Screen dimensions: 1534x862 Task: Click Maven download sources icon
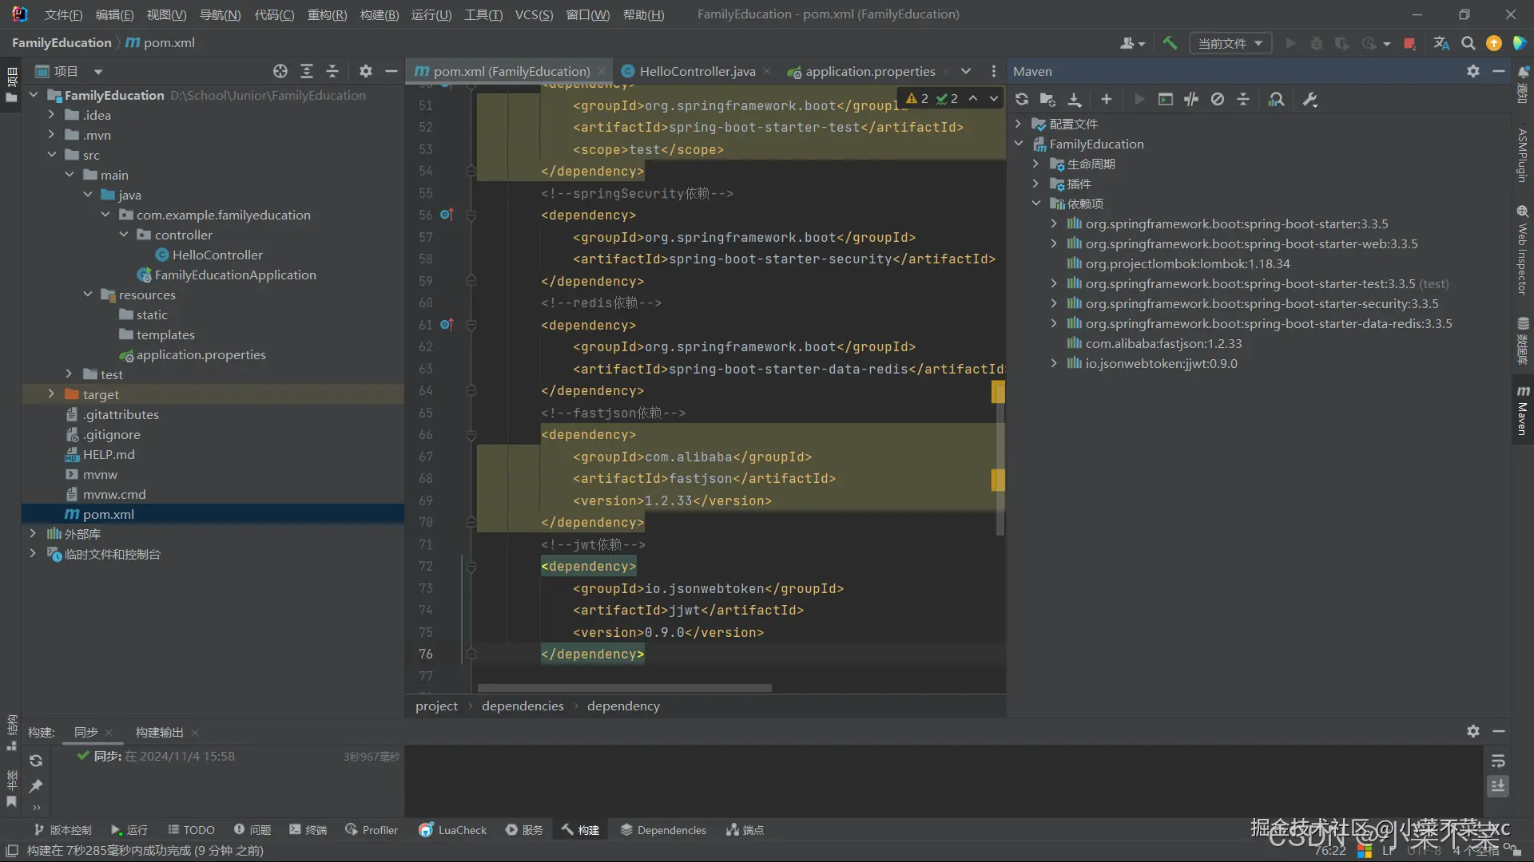(1075, 99)
